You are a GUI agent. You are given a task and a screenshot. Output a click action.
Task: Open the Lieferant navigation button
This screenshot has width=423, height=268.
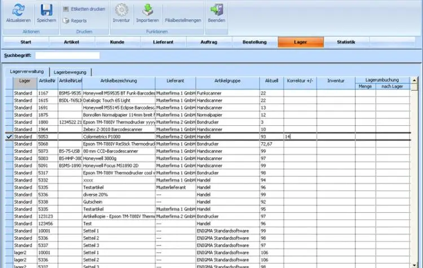pos(163,42)
